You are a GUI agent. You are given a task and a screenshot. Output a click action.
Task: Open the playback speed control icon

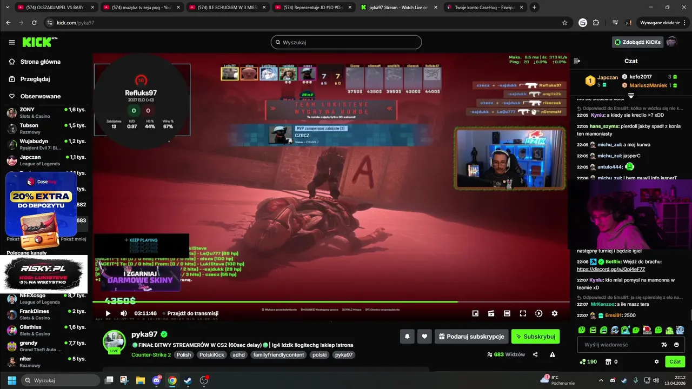point(538,313)
